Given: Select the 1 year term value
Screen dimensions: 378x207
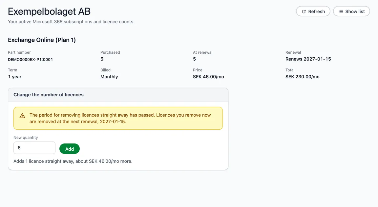Looking at the screenshot, I should point(15,77).
